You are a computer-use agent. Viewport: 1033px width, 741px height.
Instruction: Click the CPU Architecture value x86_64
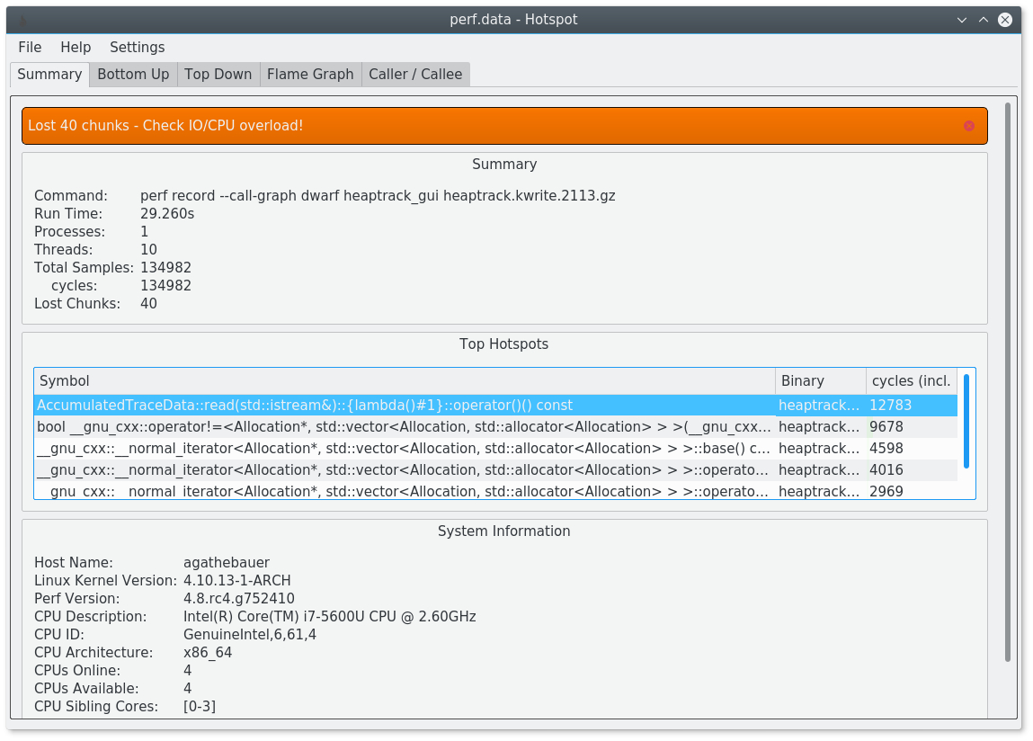tap(208, 653)
